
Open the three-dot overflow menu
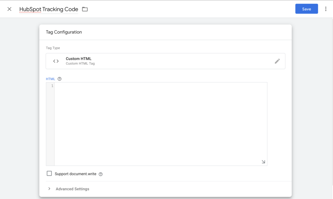326,9
